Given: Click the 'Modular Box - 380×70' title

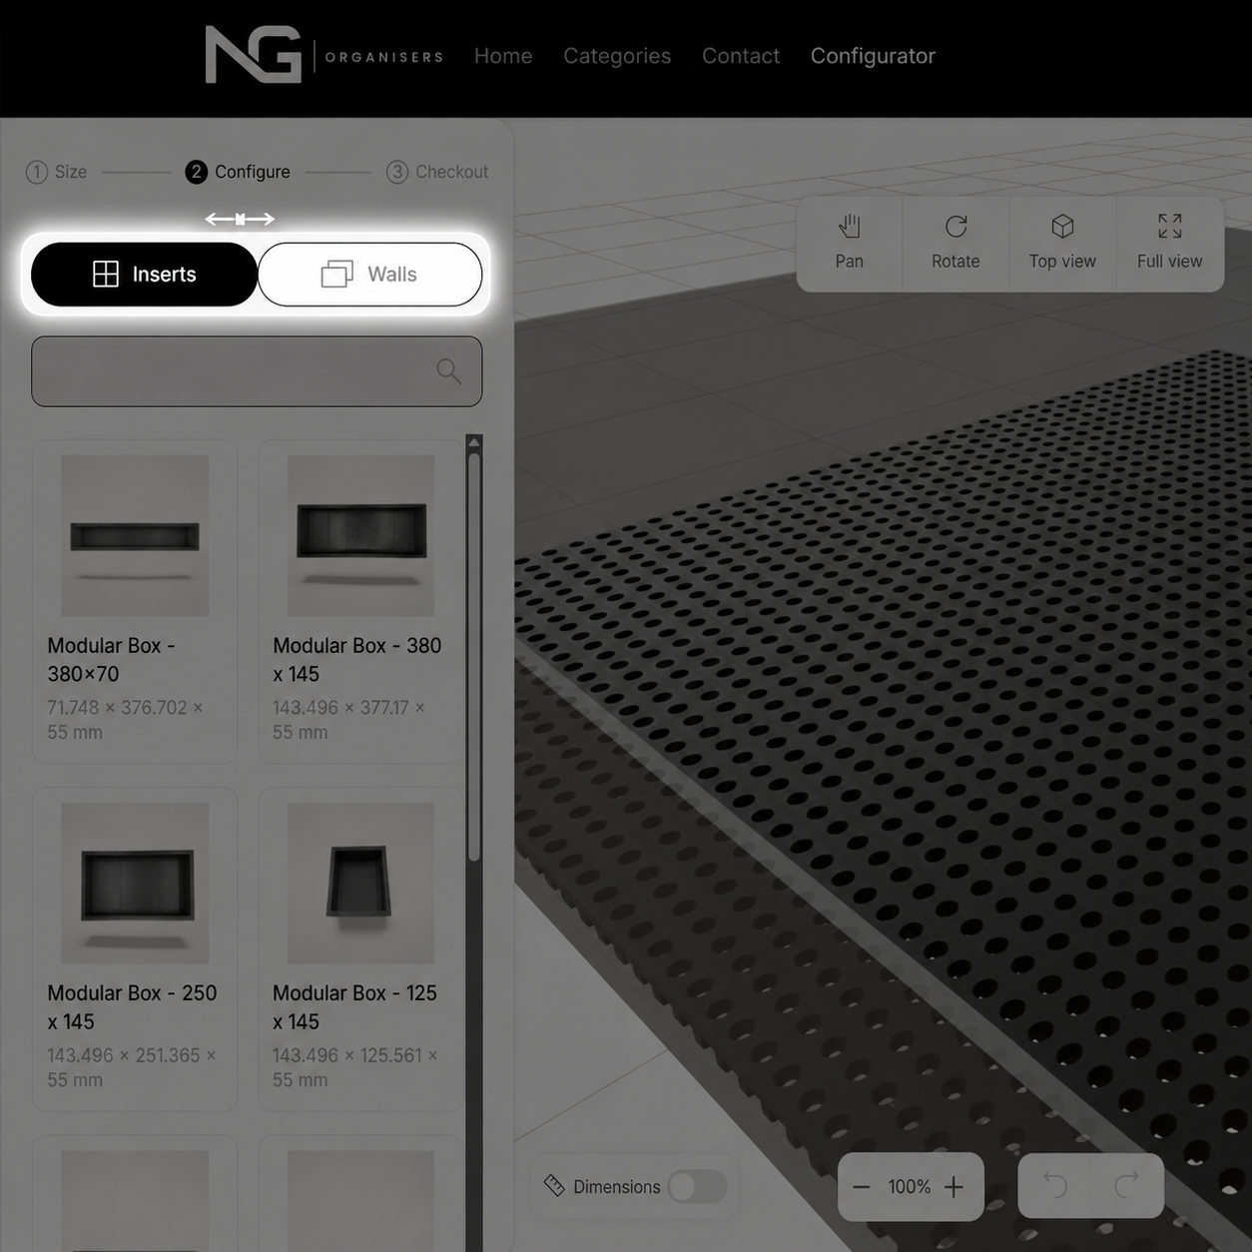Looking at the screenshot, I should click(x=111, y=660).
